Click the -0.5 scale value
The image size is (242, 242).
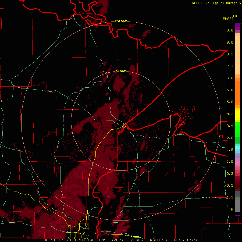pyautogui.click(x=229, y=186)
